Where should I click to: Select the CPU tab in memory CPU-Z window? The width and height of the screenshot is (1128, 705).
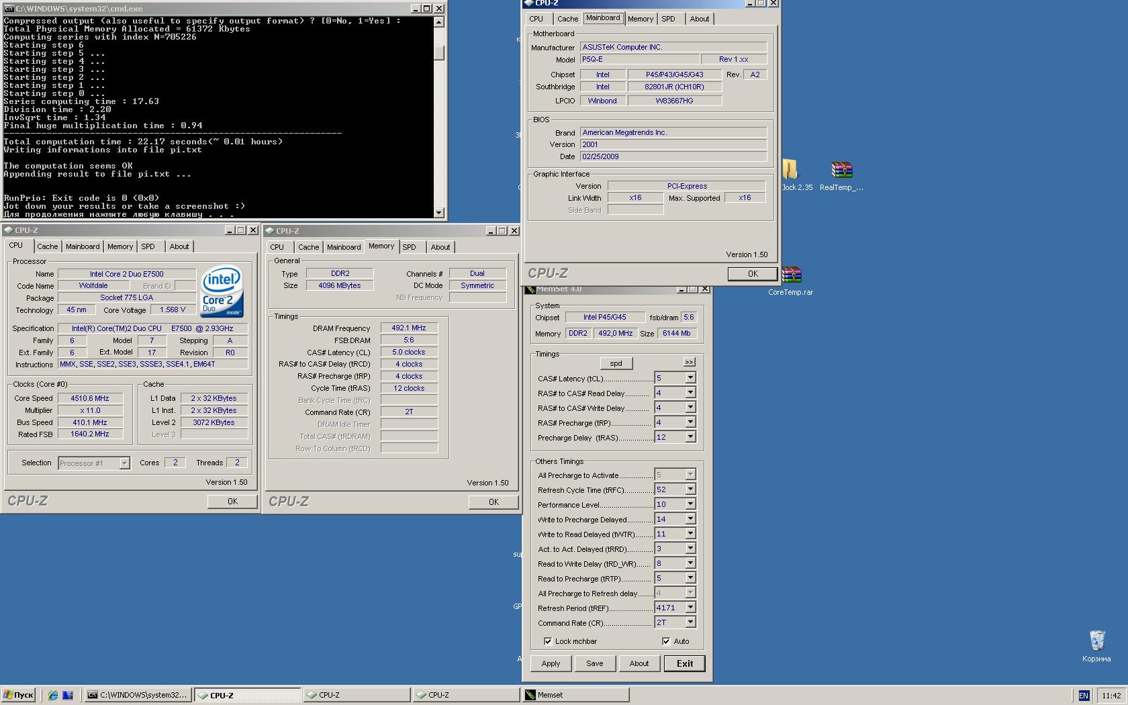[x=277, y=247]
